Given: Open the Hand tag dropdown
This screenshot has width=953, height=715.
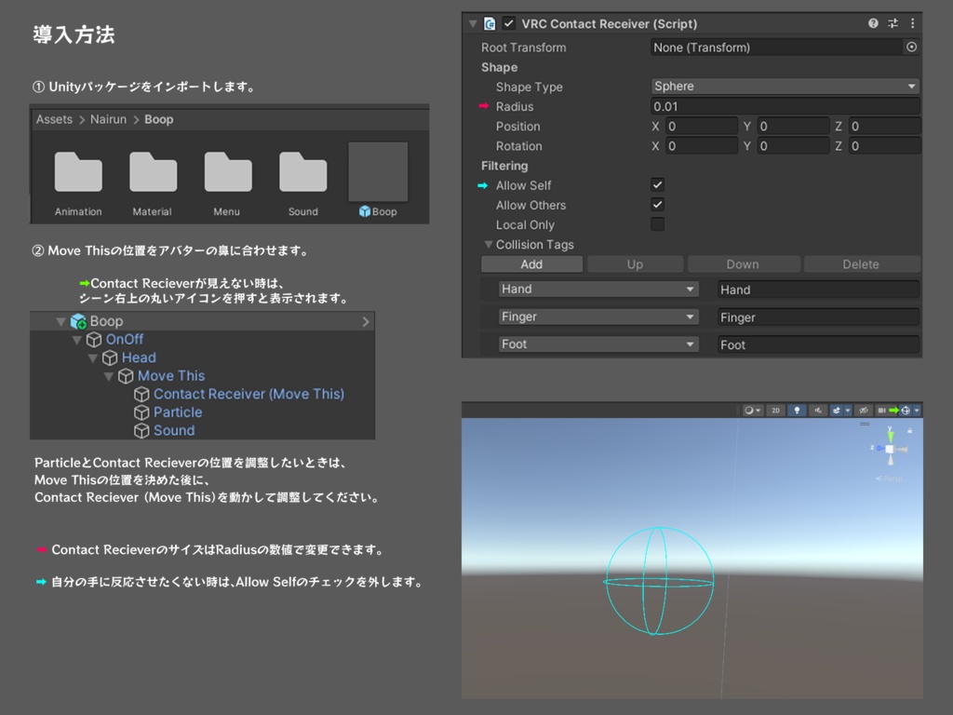Looking at the screenshot, I should click(x=598, y=290).
